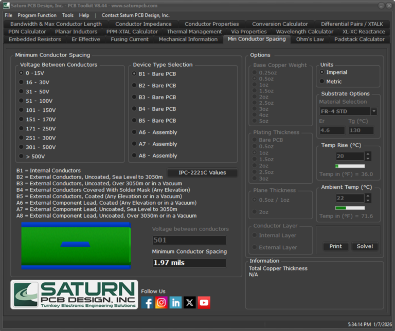Switch units to Metric

tap(322, 81)
